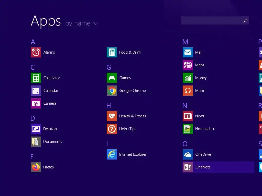
Task: Open the Health & Fitness heart icon
Action: (112, 116)
